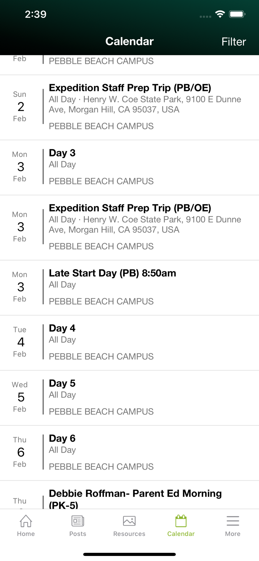259x561 pixels.
Task: Open Late Start Day (PB) 8:50am event
Action: (112, 273)
